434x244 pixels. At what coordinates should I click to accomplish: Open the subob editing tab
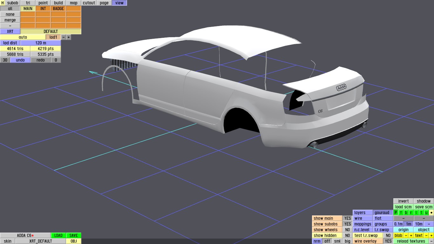(13, 3)
